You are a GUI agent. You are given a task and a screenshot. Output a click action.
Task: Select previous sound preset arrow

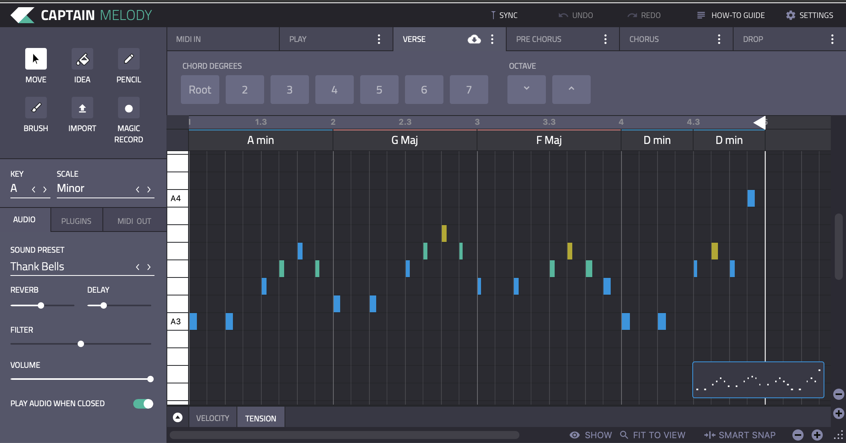pos(138,267)
